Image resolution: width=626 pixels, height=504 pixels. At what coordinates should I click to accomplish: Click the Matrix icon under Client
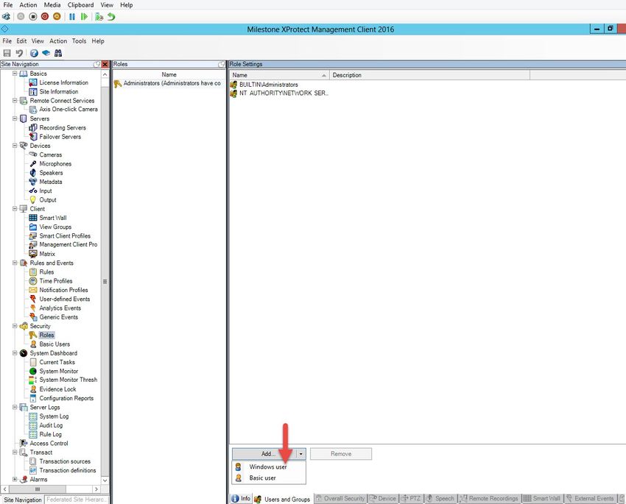[33, 254]
